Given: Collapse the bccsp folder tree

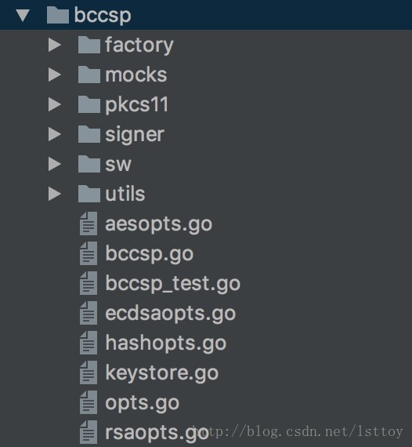Looking at the screenshot, I should [23, 16].
